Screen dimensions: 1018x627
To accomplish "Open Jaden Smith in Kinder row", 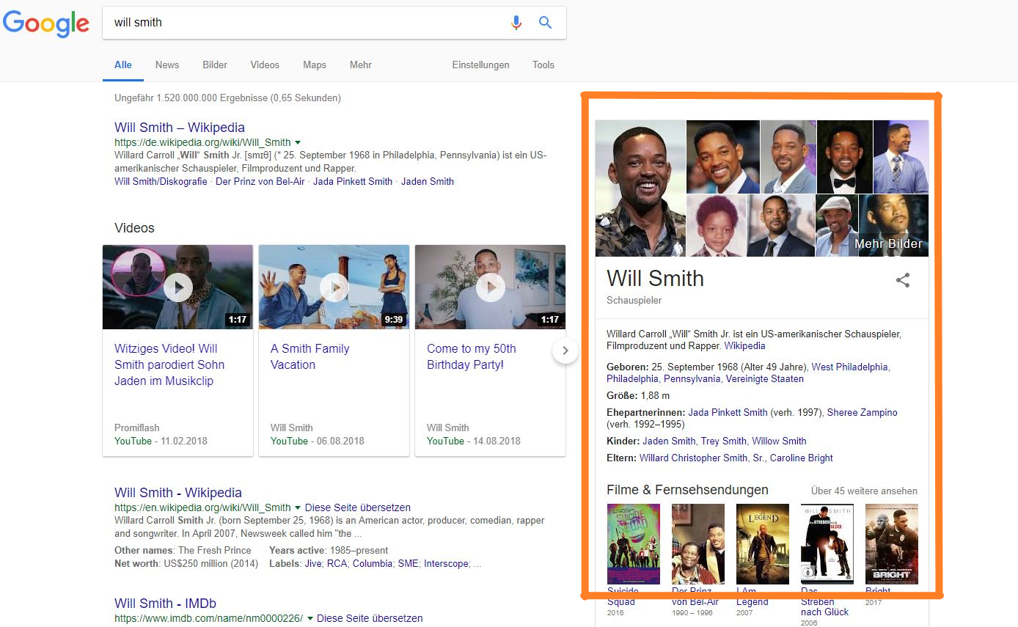I will (669, 441).
